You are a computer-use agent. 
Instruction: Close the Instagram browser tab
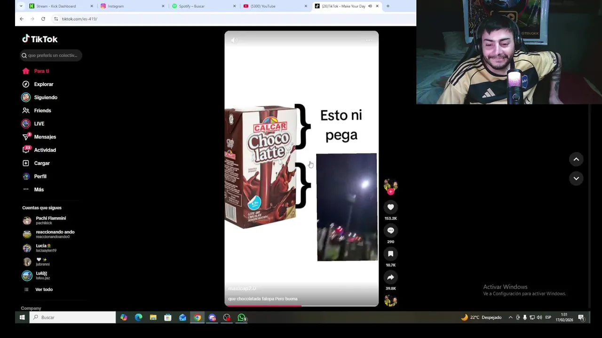point(163,6)
